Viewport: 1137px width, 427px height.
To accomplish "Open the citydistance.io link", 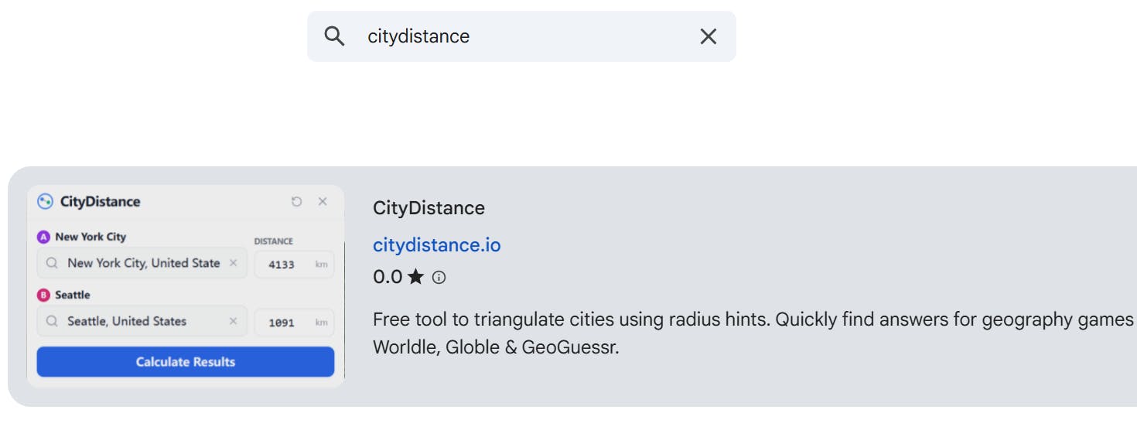I will tap(436, 245).
